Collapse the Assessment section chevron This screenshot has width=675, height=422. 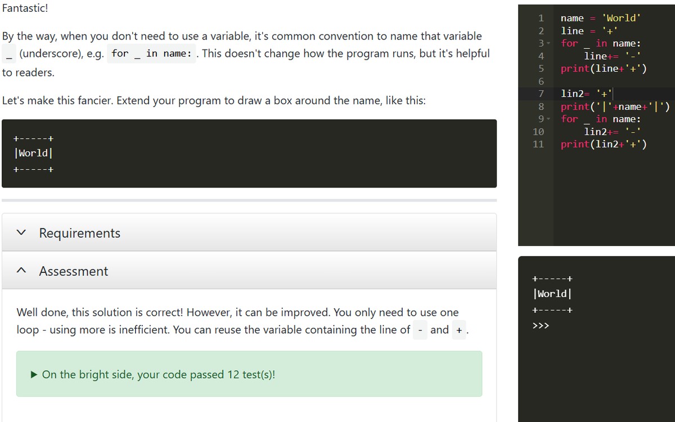tap(22, 271)
